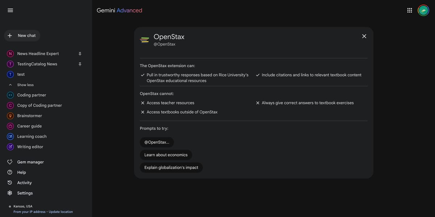Click the profile avatar
Screen dimensions: 435x217
pos(423,9)
